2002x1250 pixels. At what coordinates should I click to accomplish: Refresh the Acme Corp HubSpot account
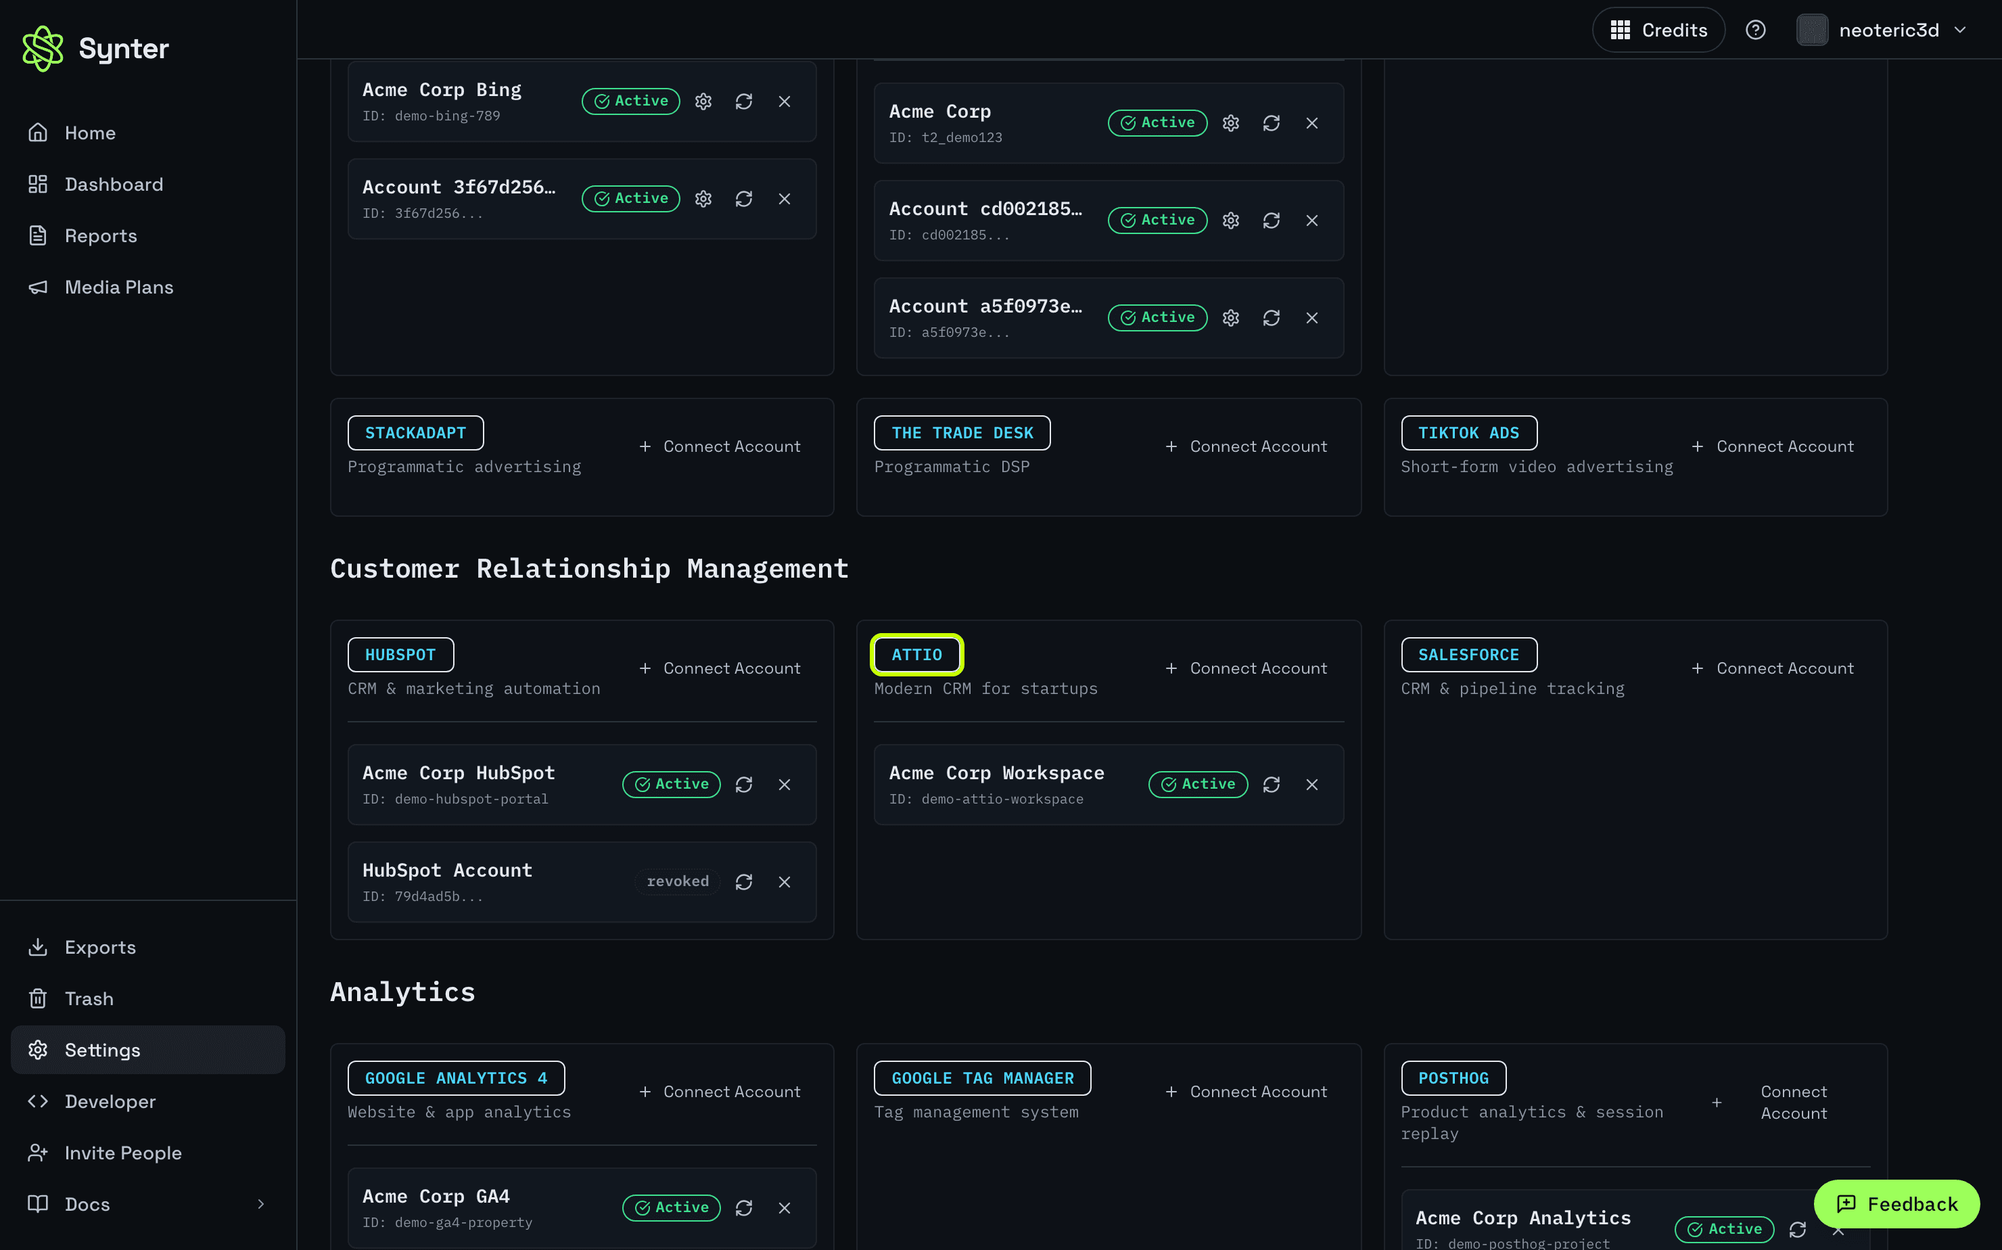pyautogui.click(x=744, y=784)
